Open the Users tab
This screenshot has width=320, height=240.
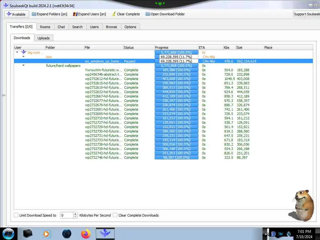click(94, 27)
